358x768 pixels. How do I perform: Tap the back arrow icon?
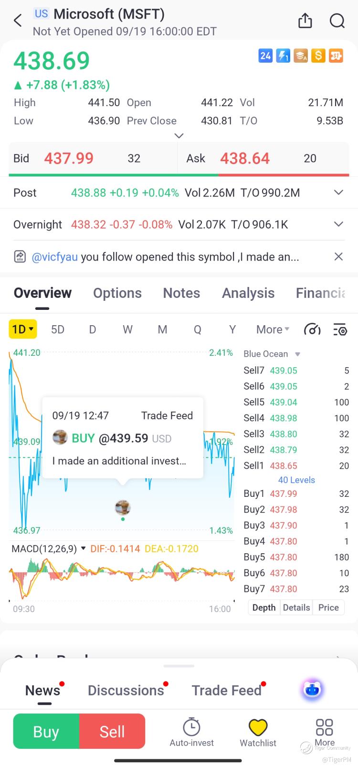18,21
